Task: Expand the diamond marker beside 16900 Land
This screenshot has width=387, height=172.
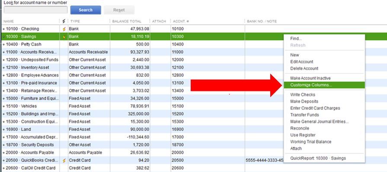Action: (x=4, y=129)
